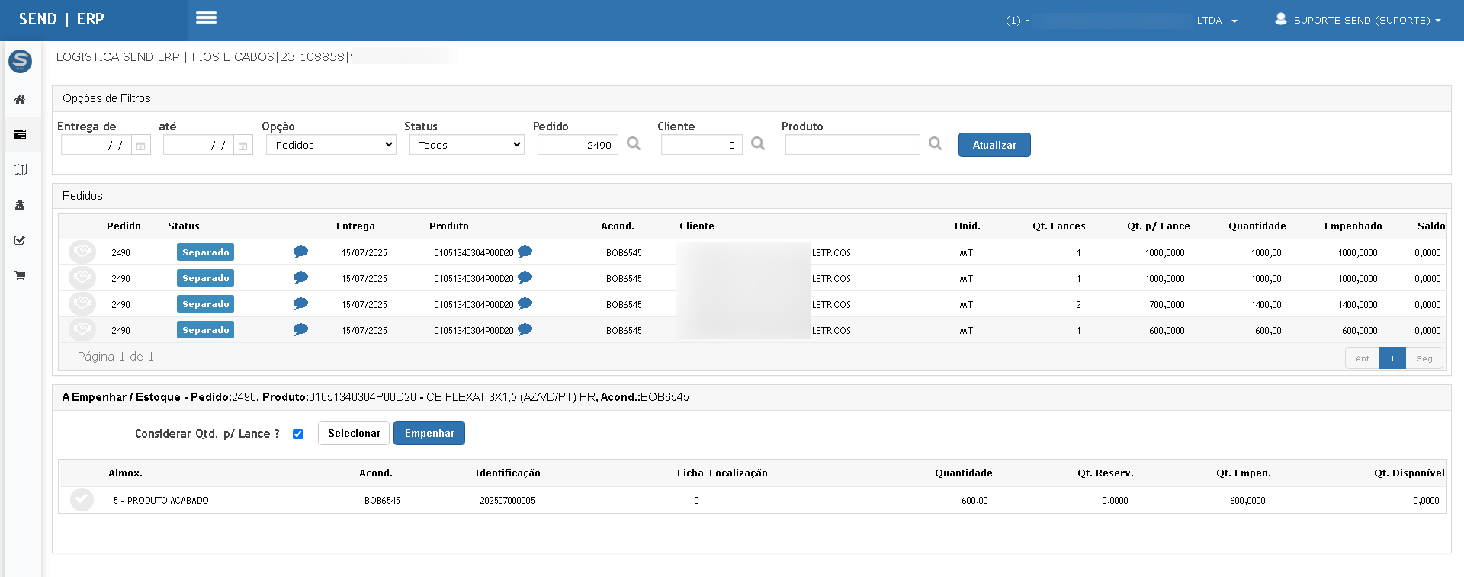Open the home icon in the sidebar
This screenshot has height=577, width=1464.
(x=21, y=100)
